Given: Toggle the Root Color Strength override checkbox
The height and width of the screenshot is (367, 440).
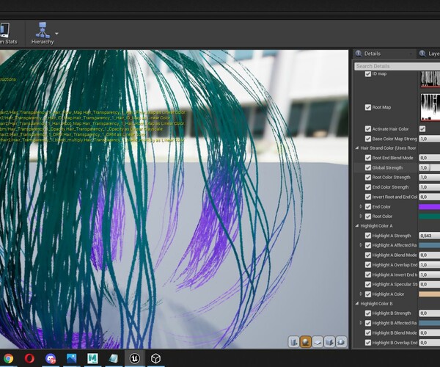Looking at the screenshot, I should 368,178.
